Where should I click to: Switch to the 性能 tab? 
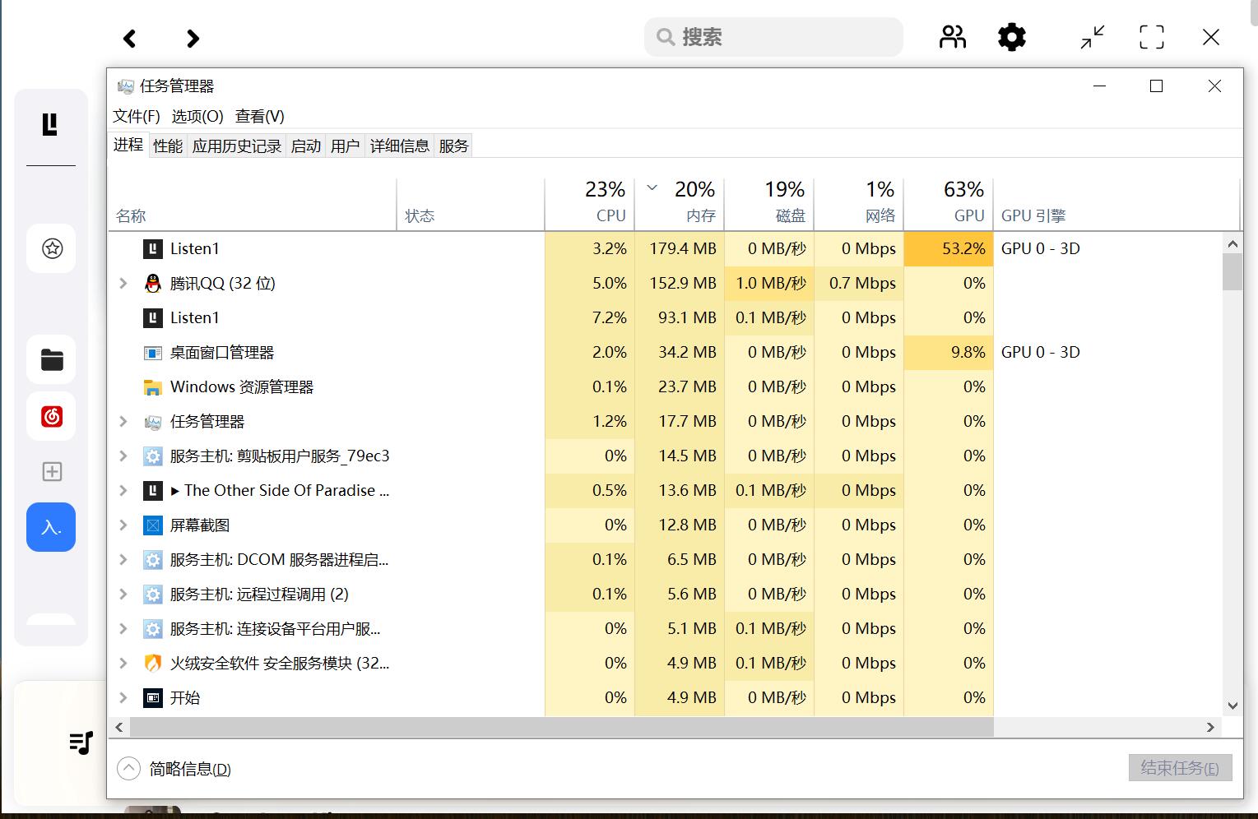click(x=168, y=146)
